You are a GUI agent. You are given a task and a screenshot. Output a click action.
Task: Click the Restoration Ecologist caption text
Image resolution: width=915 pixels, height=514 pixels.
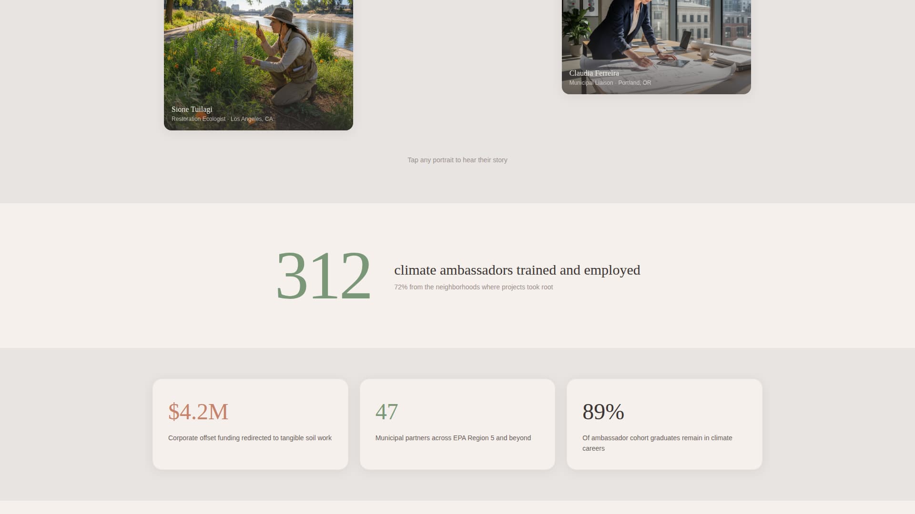[198, 119]
